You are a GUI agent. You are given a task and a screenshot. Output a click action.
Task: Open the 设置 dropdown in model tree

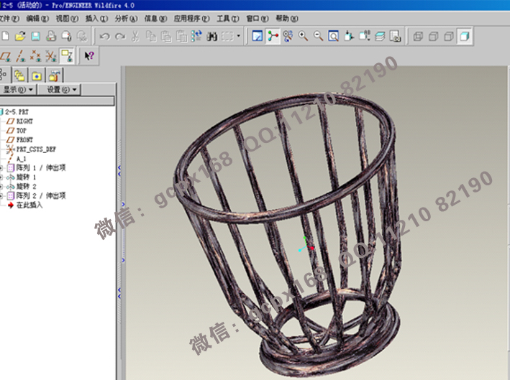(62, 90)
